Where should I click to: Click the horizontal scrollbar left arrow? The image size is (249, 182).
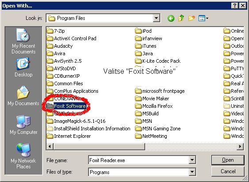(x=50, y=146)
